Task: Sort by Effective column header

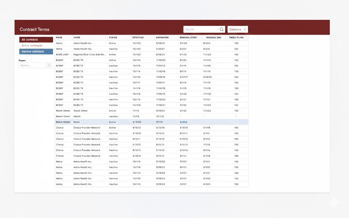Action: coord(138,37)
